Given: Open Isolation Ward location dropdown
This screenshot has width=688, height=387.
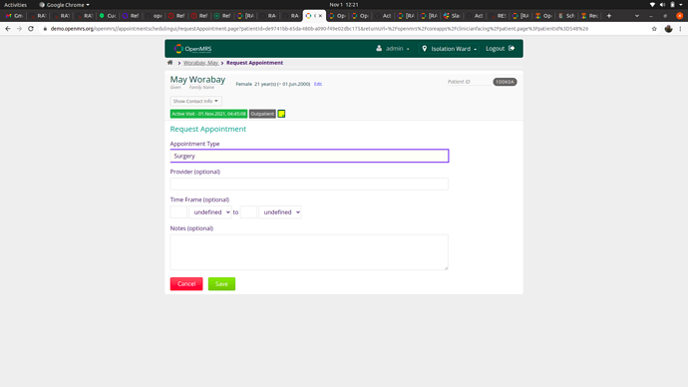Looking at the screenshot, I should coord(450,49).
